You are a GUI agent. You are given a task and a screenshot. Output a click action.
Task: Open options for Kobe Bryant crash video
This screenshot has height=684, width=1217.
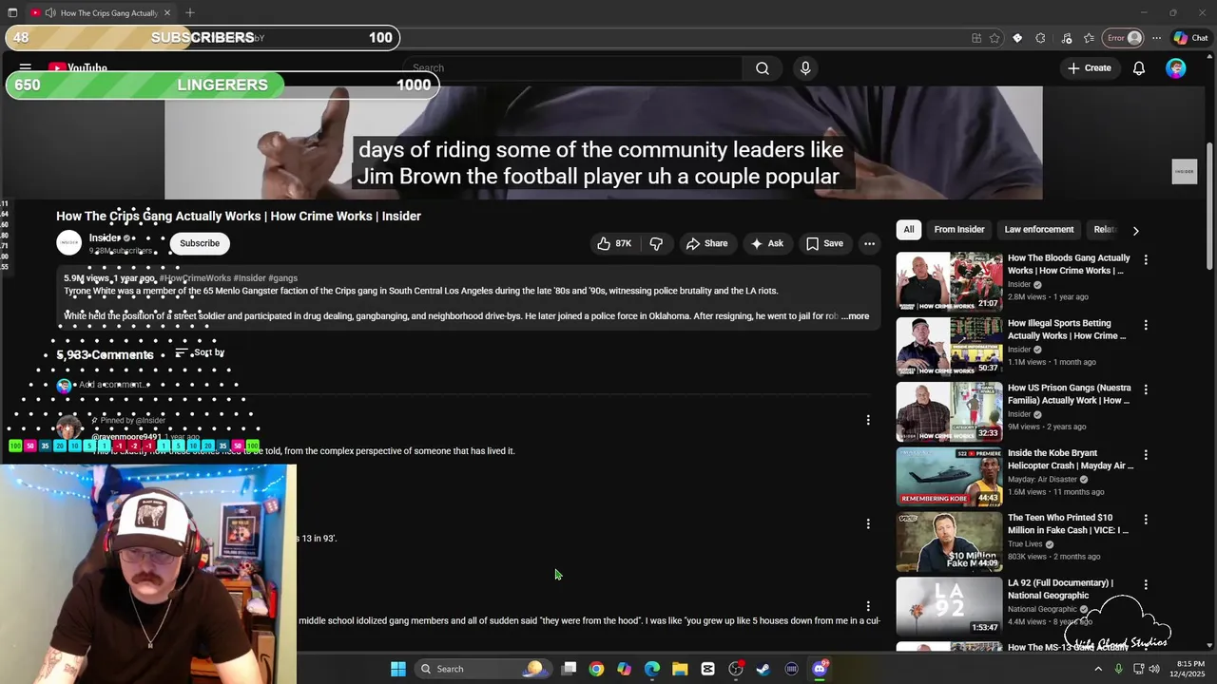1146,455
